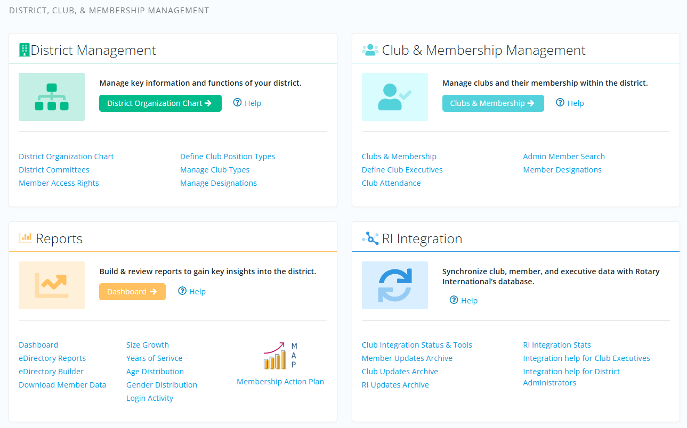Open RI Integration Stats link

557,345
